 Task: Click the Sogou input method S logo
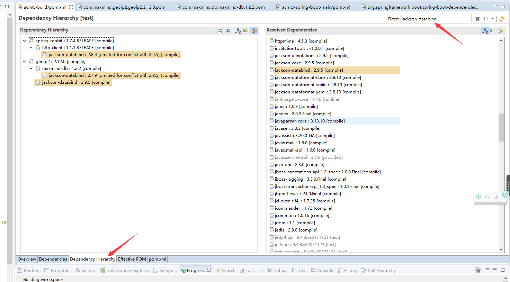(505, 195)
